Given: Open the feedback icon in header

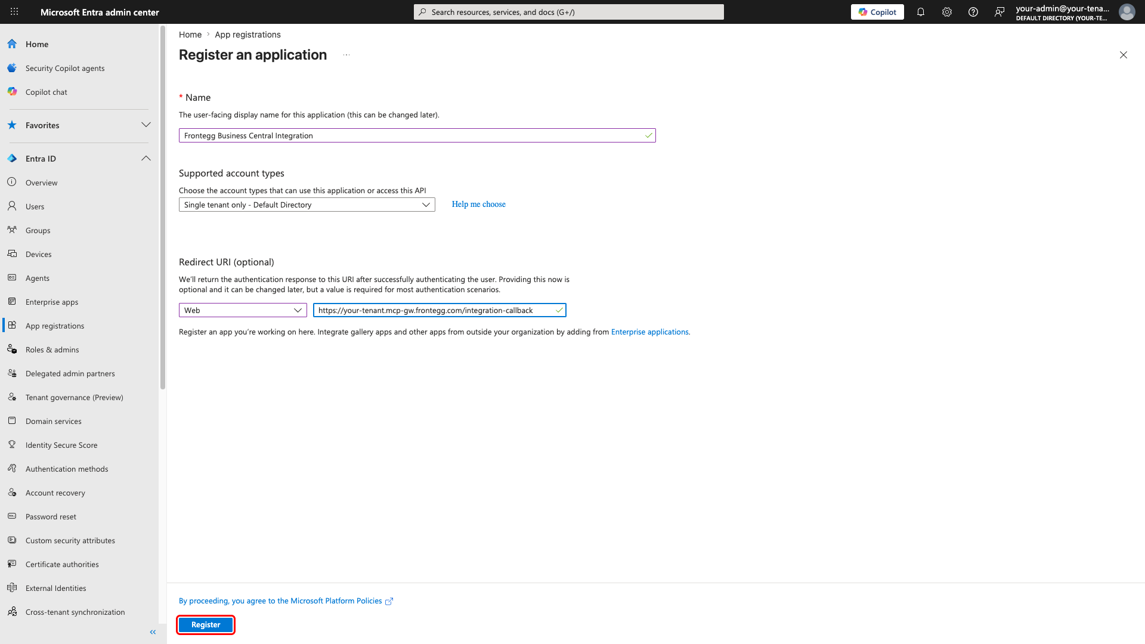Looking at the screenshot, I should 999,12.
